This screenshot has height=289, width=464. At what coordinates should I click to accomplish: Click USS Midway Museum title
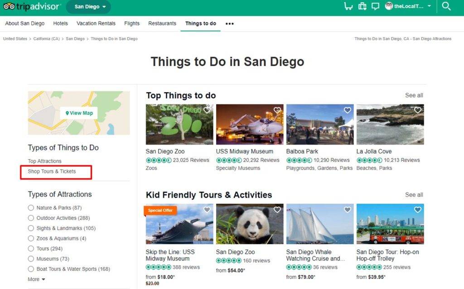point(244,152)
